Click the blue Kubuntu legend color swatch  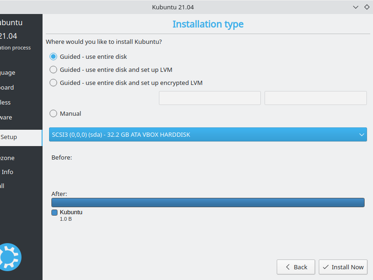pyautogui.click(x=54, y=212)
